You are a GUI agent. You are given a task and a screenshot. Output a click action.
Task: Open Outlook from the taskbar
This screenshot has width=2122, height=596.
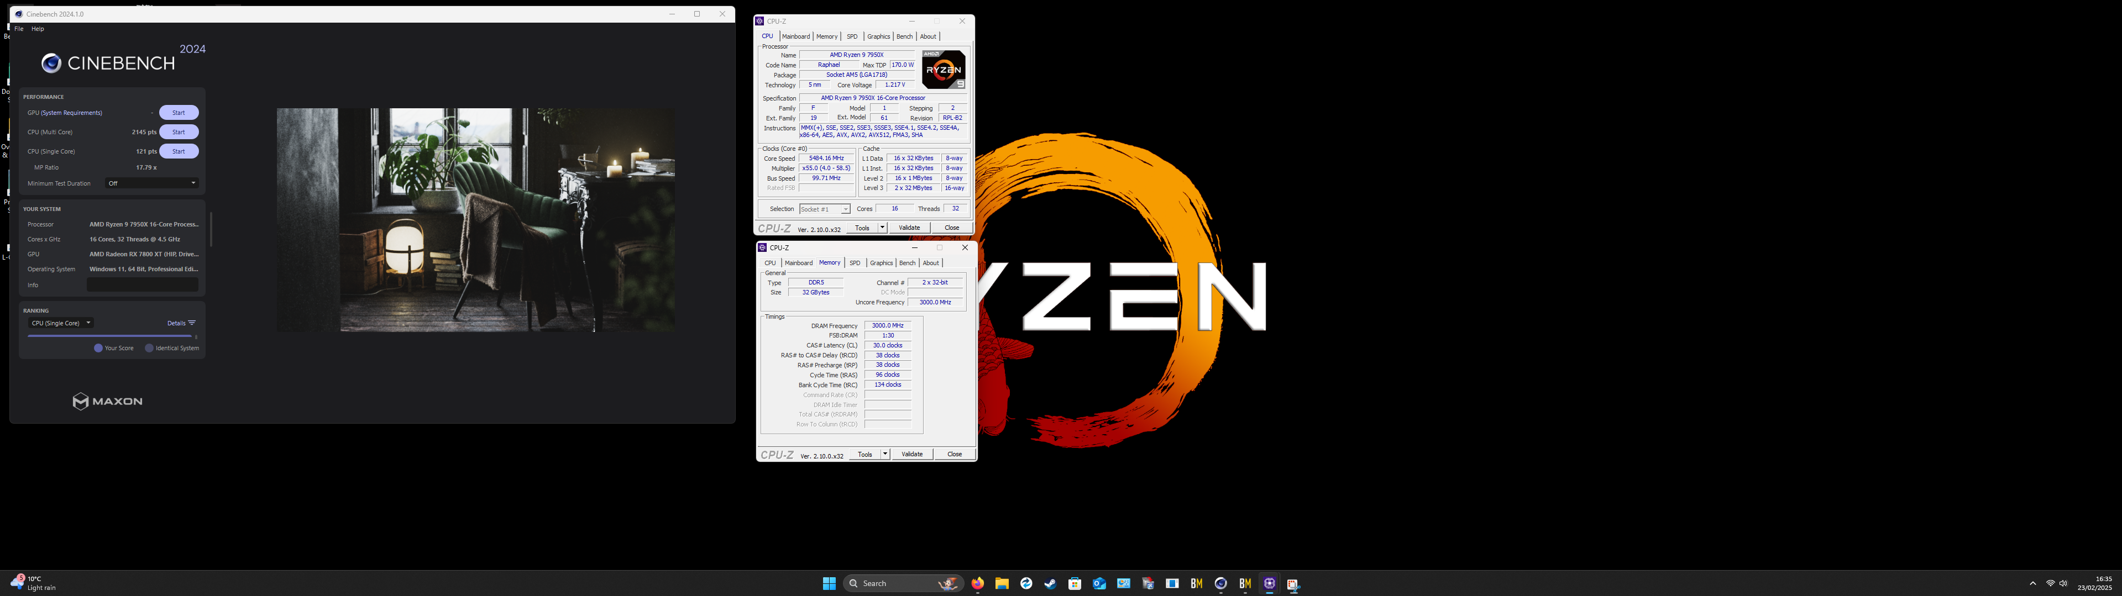[1099, 584]
